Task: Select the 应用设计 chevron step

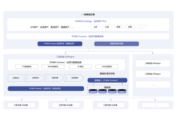Action: point(17,78)
